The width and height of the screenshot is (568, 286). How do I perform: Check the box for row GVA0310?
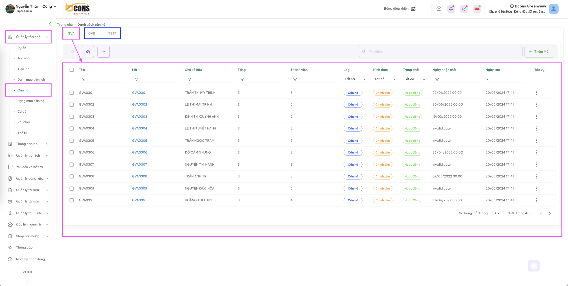[x=72, y=200]
